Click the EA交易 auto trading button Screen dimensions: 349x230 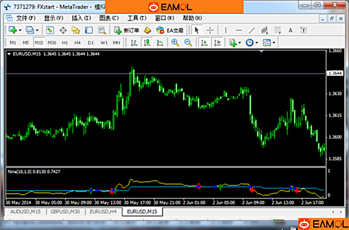coord(170,30)
